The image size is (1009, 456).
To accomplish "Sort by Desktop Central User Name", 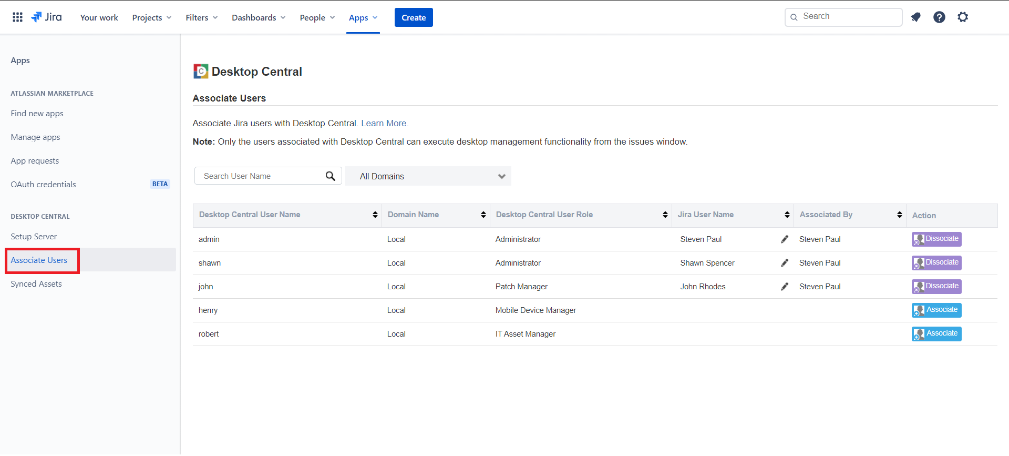I will (x=375, y=215).
